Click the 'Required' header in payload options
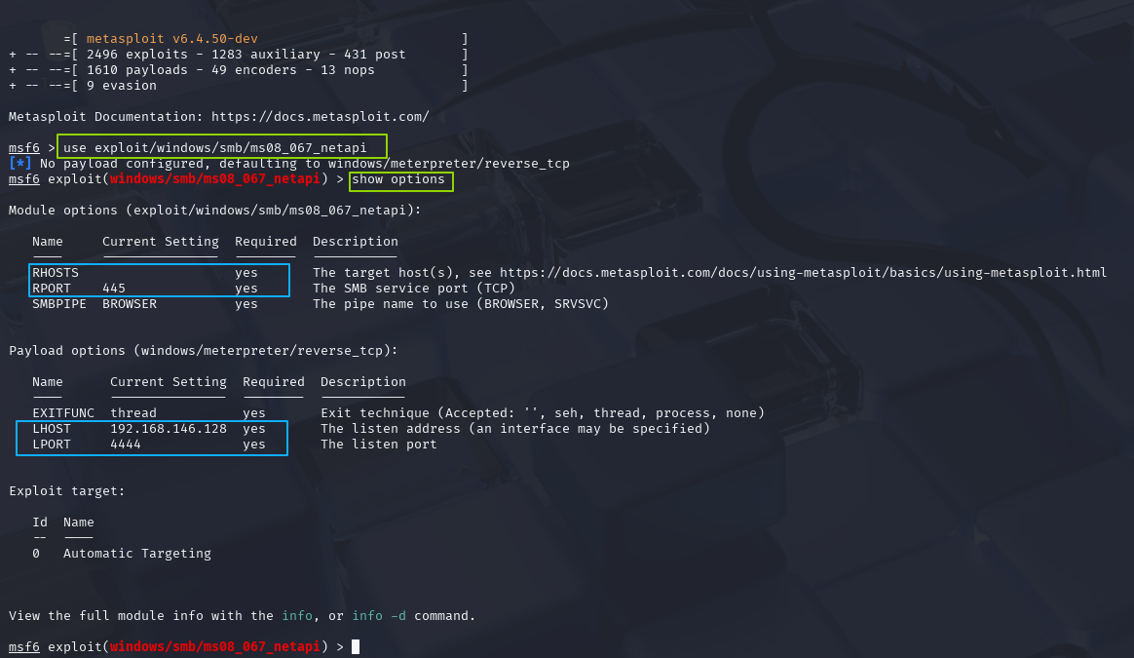This screenshot has height=658, width=1134. (x=274, y=382)
